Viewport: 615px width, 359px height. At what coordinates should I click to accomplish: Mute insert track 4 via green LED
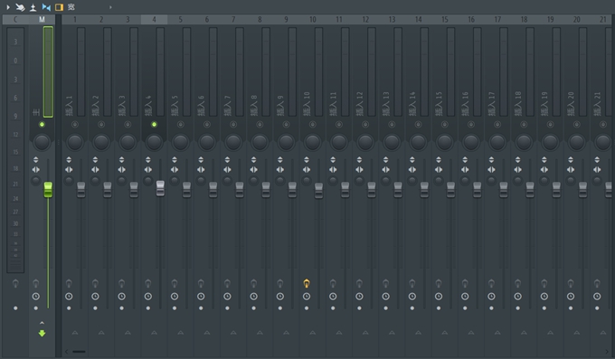point(154,125)
